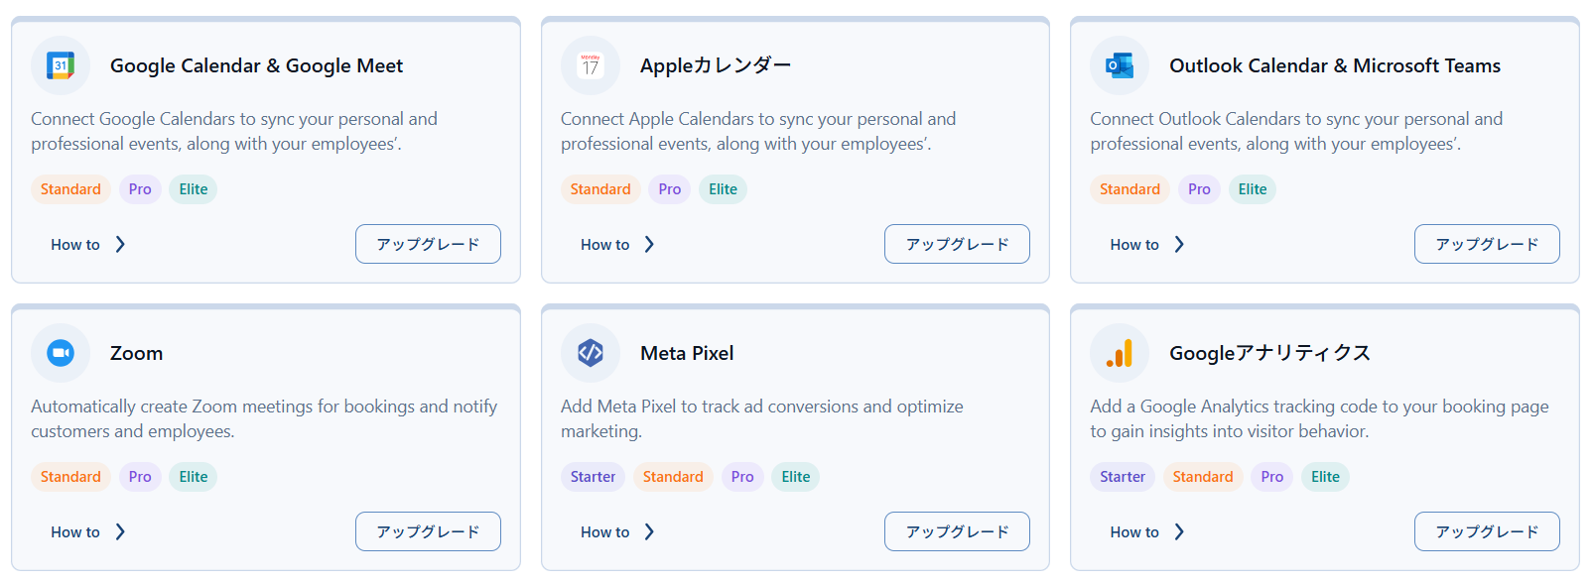This screenshot has height=582, width=1594.
Task: Click the Apple Calendar icon
Action: click(591, 65)
